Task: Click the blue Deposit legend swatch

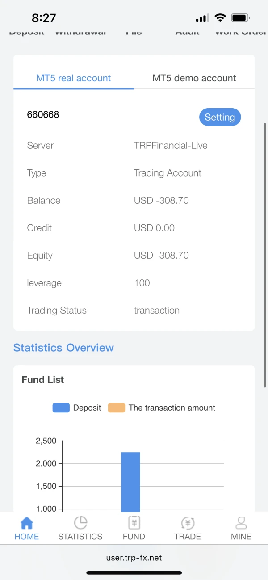Action: point(61,408)
